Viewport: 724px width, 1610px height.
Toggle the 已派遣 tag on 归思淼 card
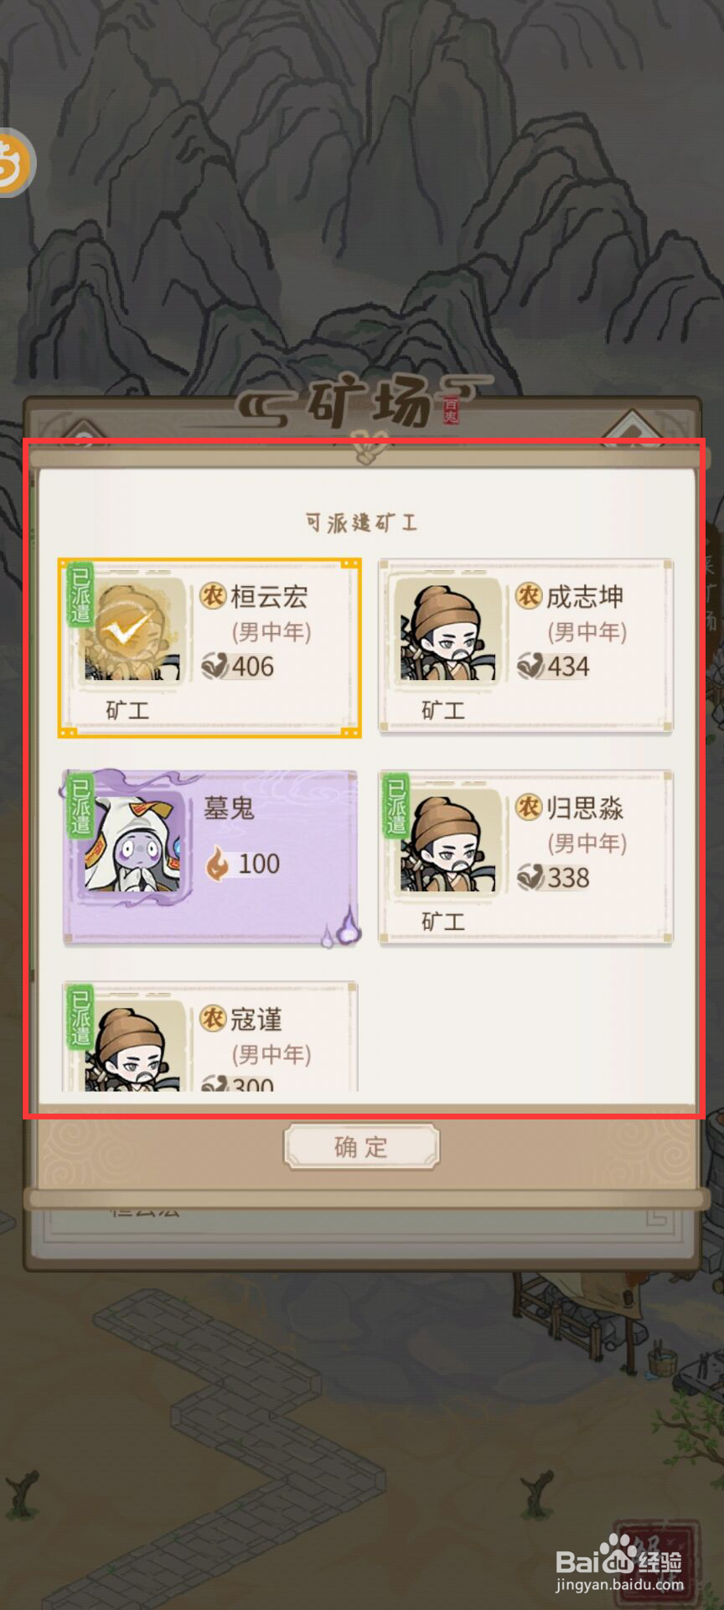point(396,805)
